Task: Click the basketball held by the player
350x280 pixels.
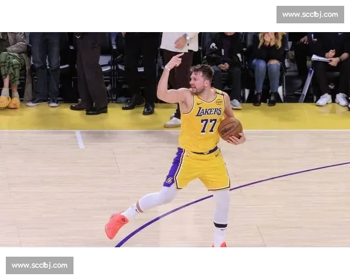Action: pos(230,129)
